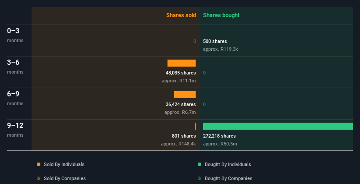Click the 9–12 months row label
Image resolution: width=360 pixels, height=184 pixels.
coord(15,130)
